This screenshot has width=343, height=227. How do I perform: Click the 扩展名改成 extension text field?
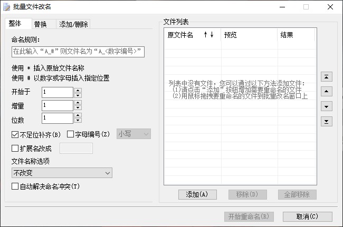[76, 149]
